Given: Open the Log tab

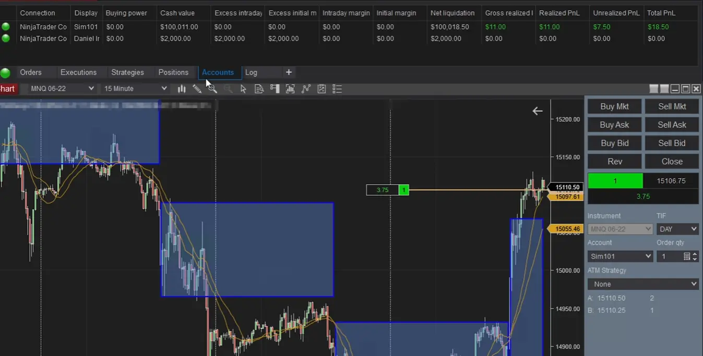Looking at the screenshot, I should [251, 72].
